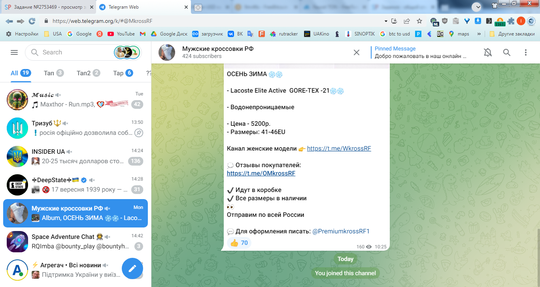Open the orange profile avatar

[521, 21]
